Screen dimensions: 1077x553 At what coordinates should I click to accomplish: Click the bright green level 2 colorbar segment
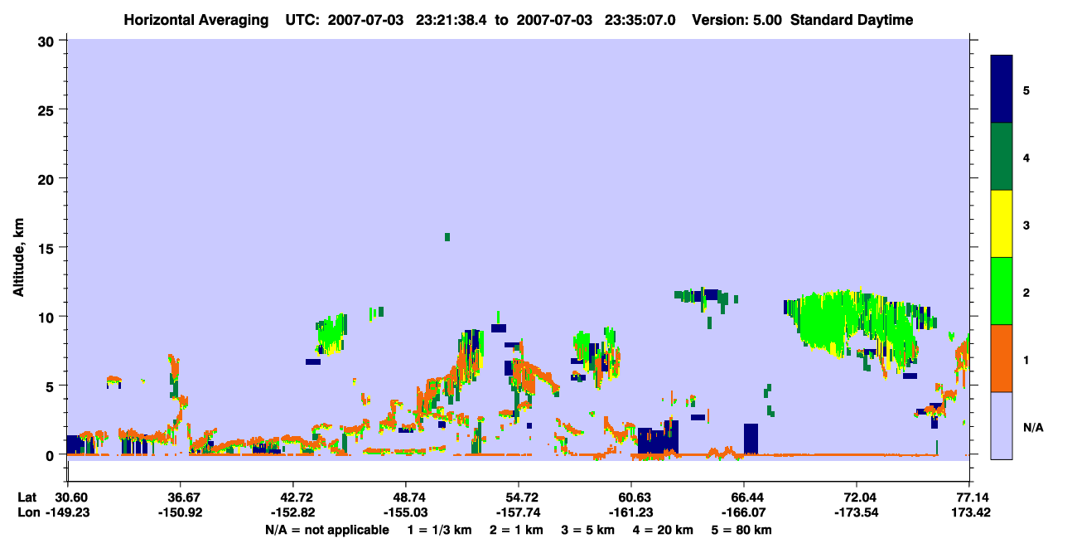[1002, 290]
